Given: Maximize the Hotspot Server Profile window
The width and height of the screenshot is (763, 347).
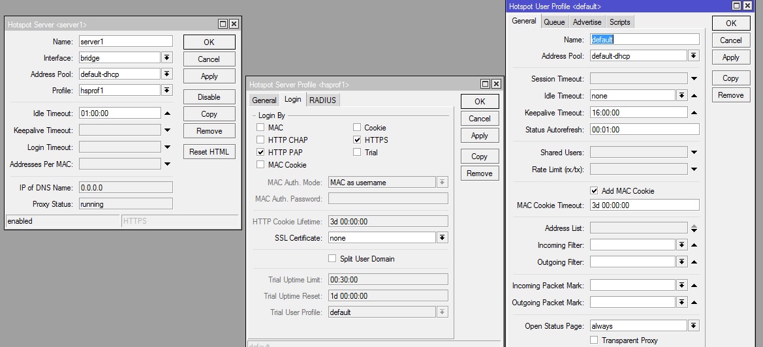Looking at the screenshot, I should (485, 83).
